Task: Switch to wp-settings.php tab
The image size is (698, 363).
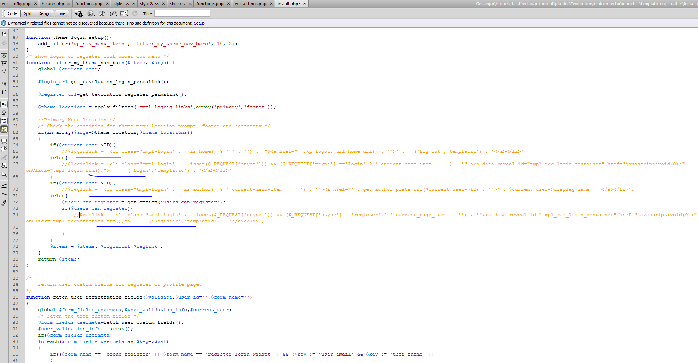Action: pyautogui.click(x=250, y=4)
